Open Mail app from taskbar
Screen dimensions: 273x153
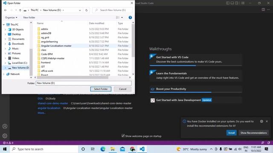tap(122, 149)
